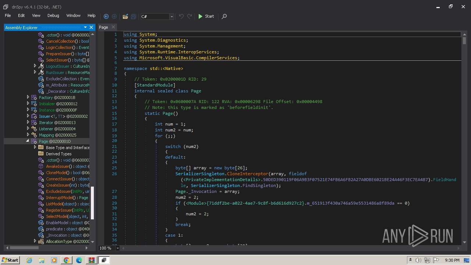Expand the LogoutIssuer property node
Screen dimensions: 471x265
[35, 66]
